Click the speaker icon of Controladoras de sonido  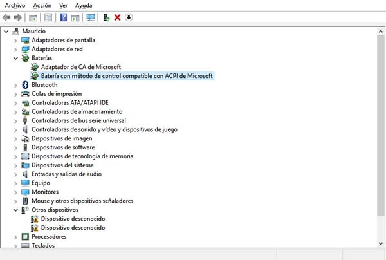coord(25,129)
